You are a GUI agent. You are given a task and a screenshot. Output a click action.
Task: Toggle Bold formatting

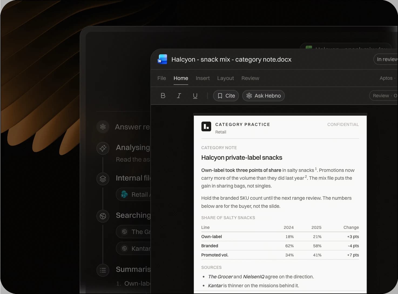tap(163, 96)
